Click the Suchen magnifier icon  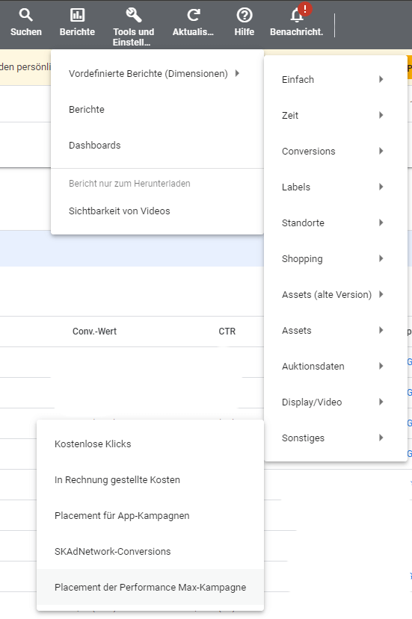(25, 15)
